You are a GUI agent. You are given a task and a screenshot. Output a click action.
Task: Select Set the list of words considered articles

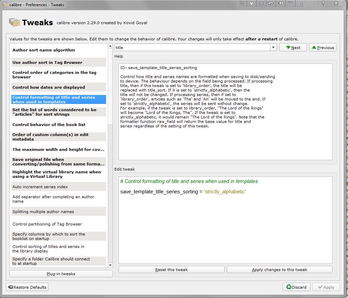(59, 112)
